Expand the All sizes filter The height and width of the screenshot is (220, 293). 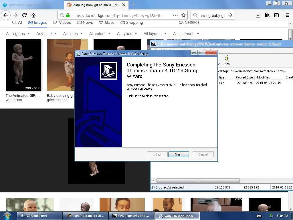click(73, 34)
